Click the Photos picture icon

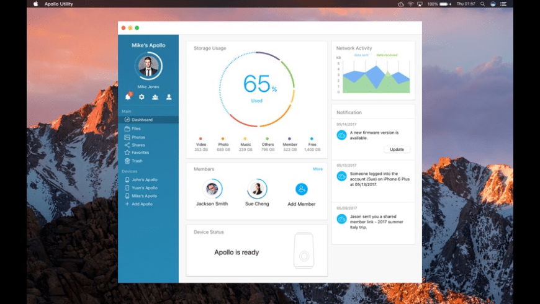pyautogui.click(x=127, y=137)
